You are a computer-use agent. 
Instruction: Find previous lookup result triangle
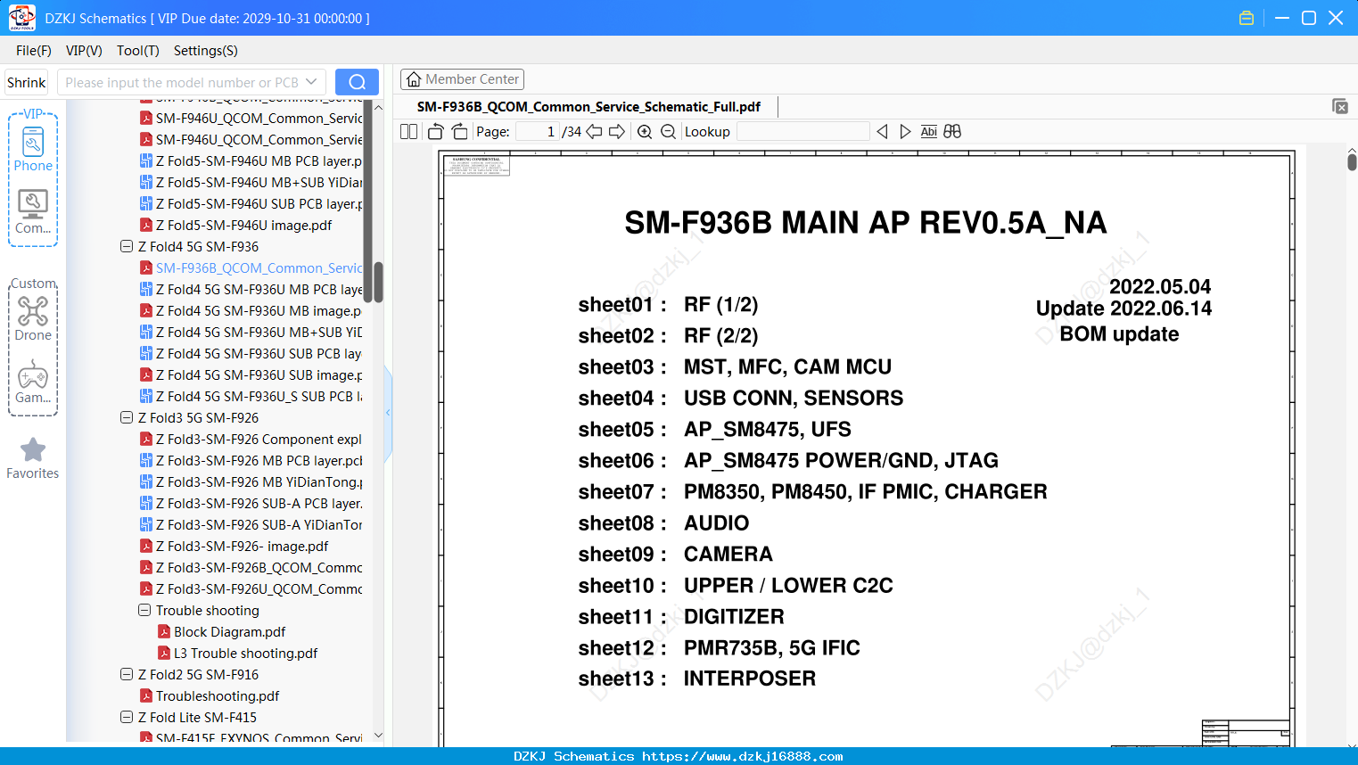click(x=882, y=132)
